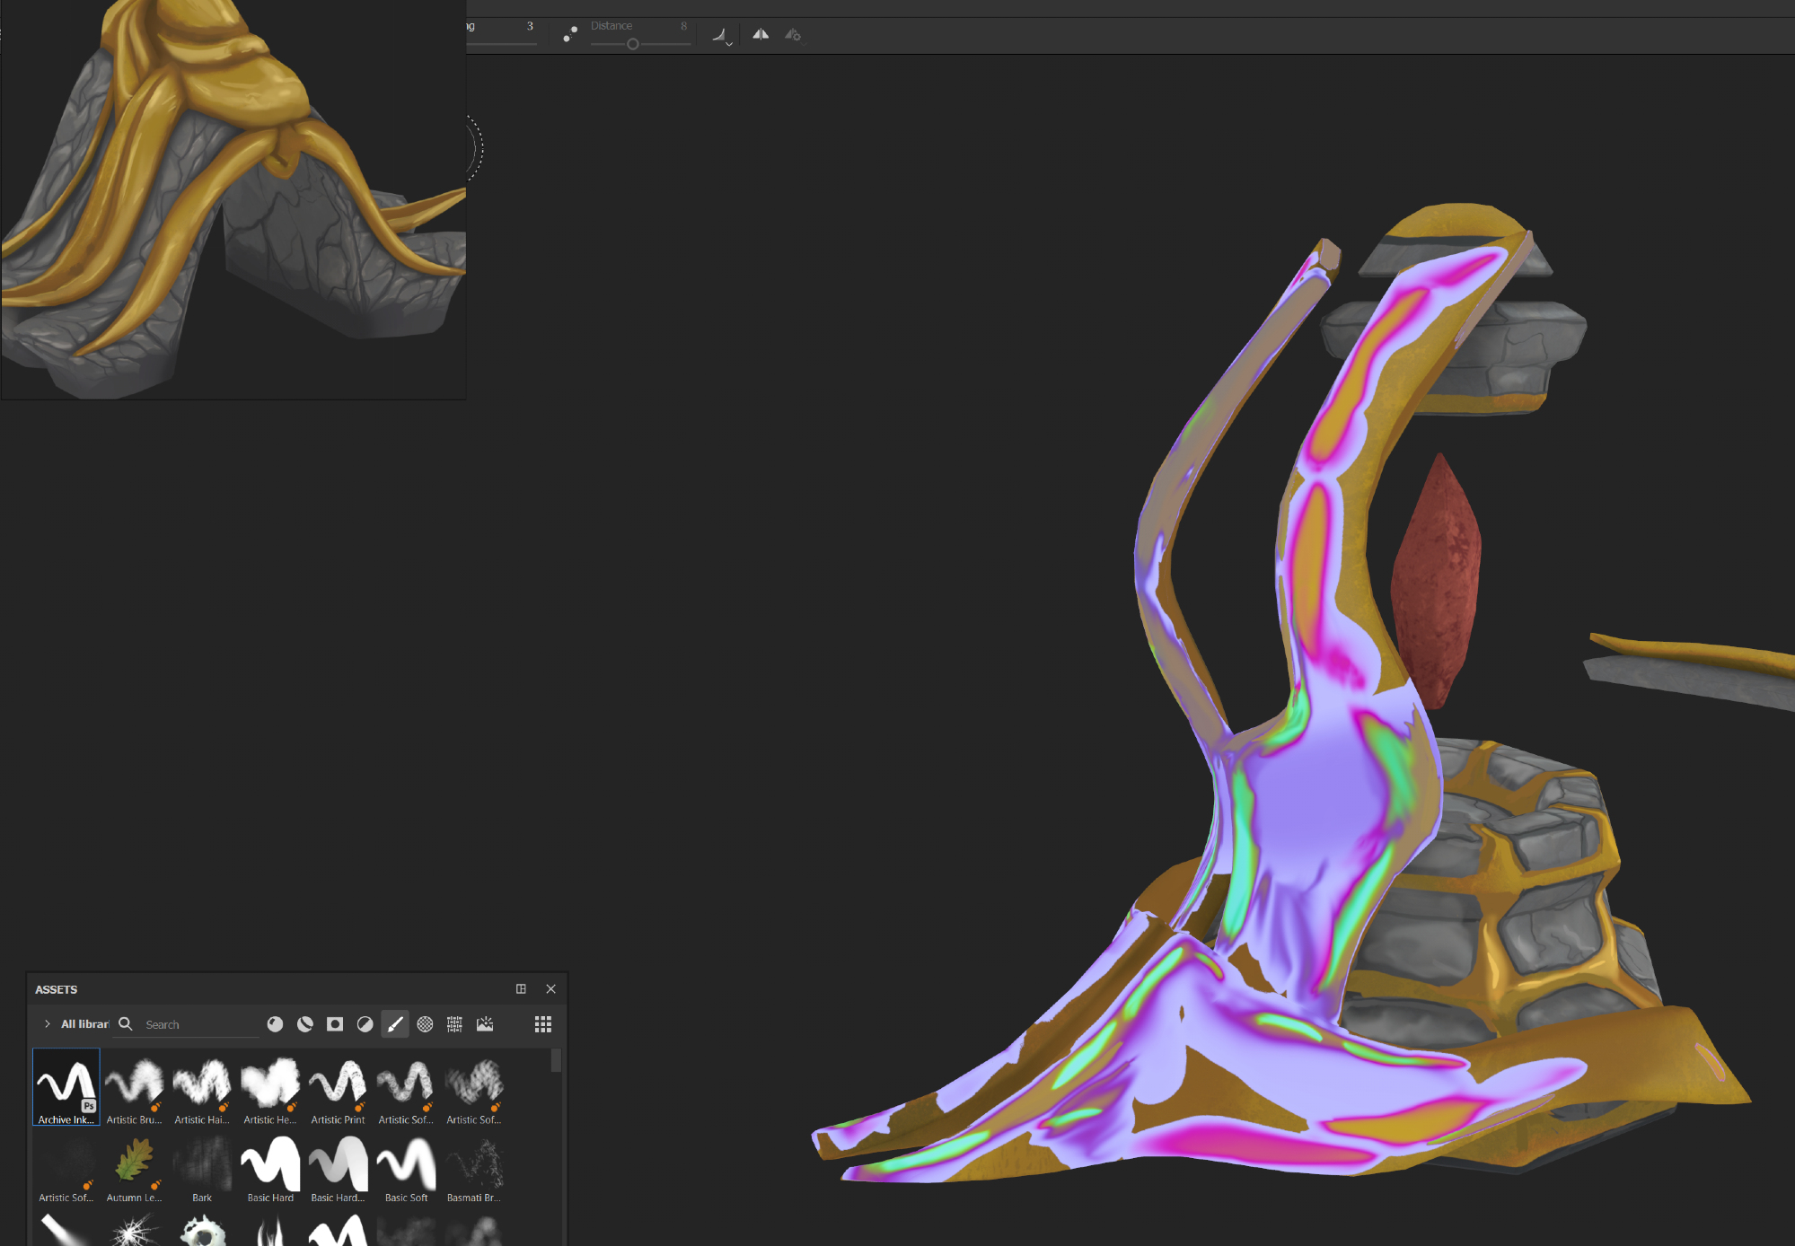This screenshot has width=1795, height=1246.
Task: Filter assets by materials sphere icon
Action: click(276, 1024)
